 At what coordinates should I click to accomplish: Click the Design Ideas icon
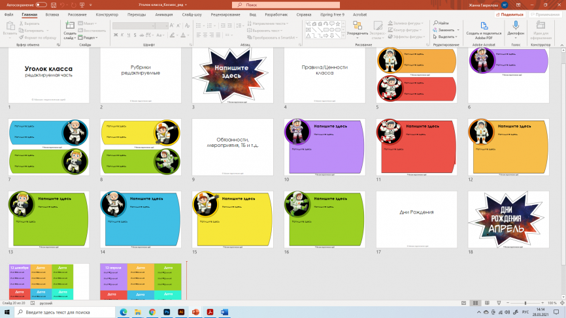click(541, 25)
